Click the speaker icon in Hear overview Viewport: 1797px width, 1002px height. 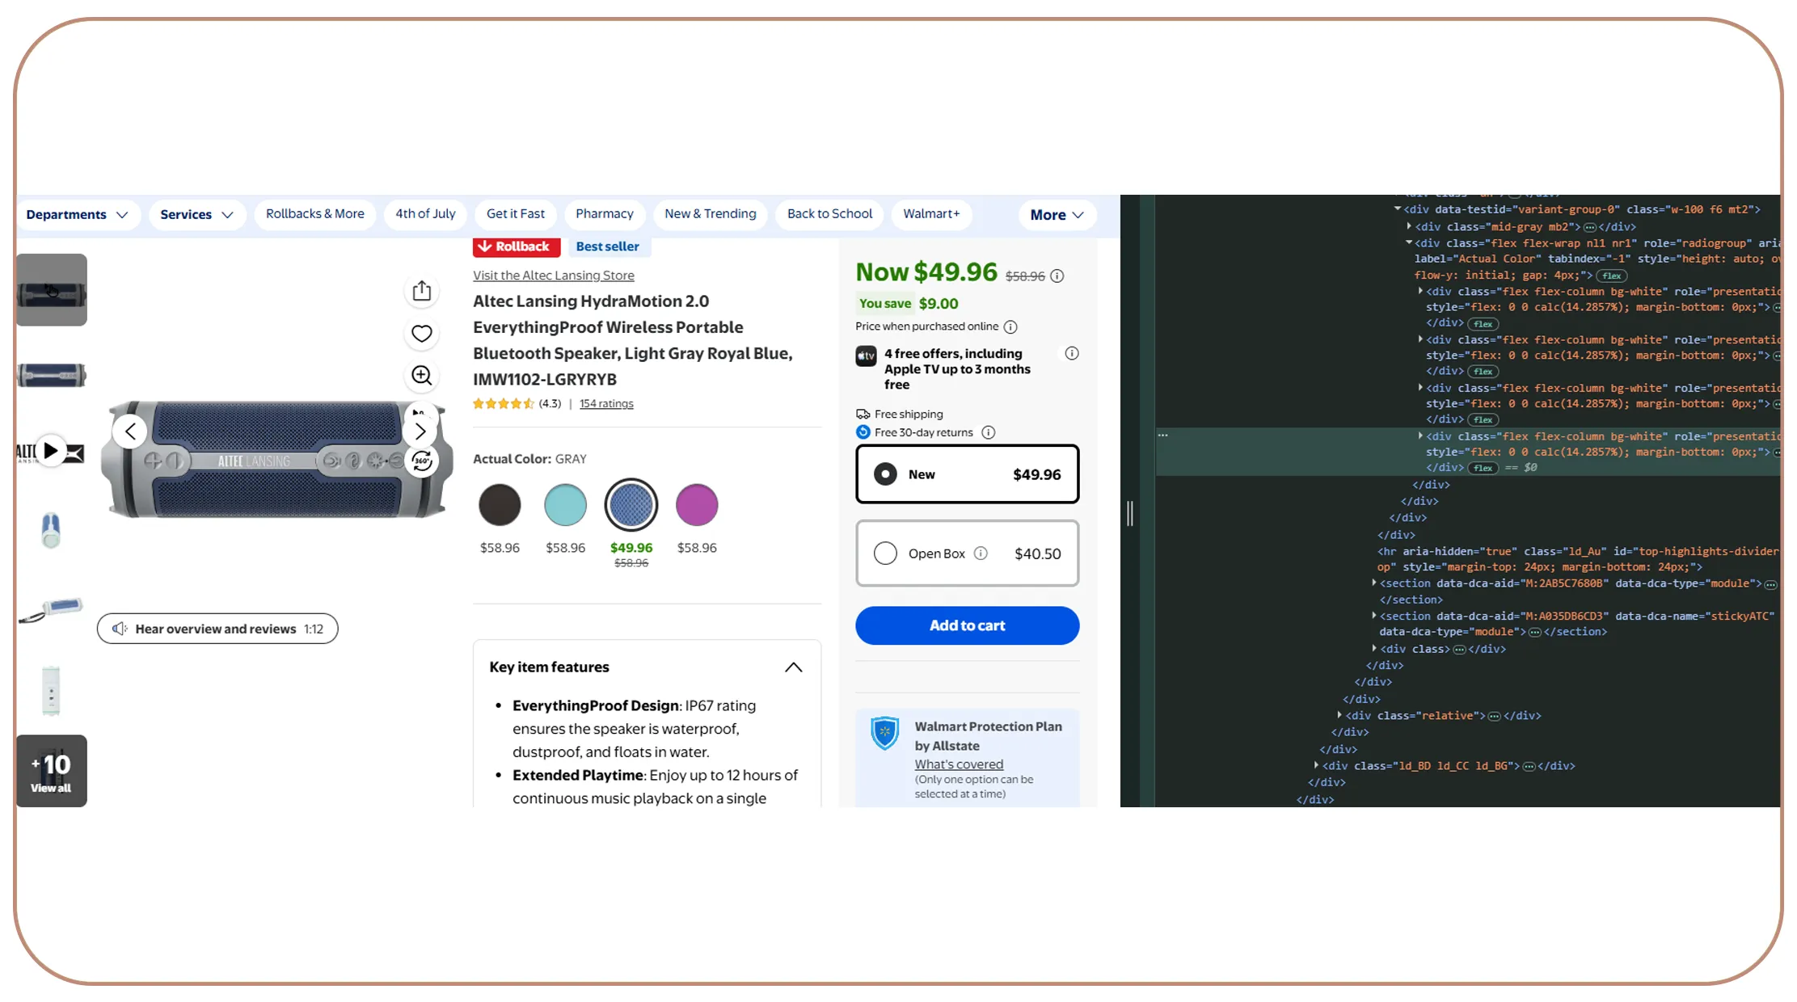click(x=120, y=629)
